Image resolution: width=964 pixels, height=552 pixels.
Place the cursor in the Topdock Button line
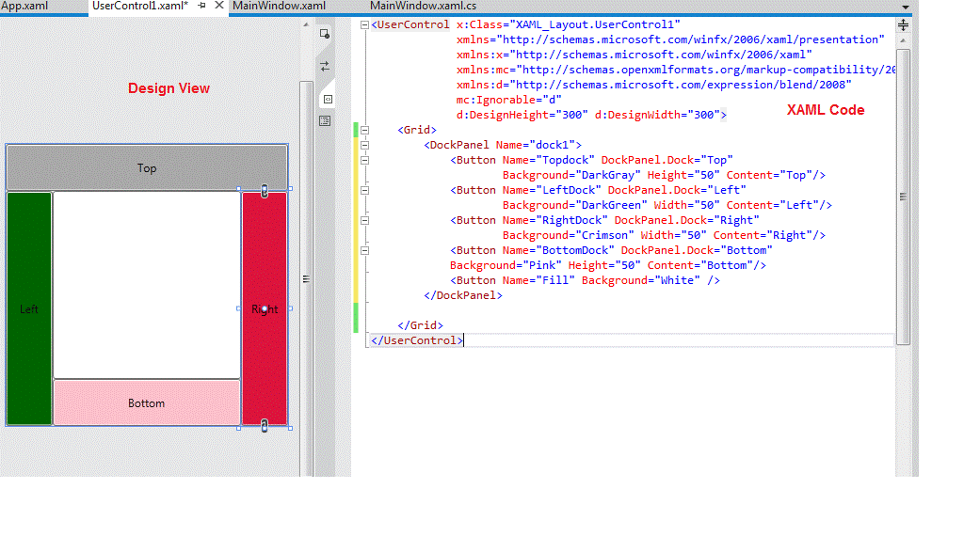[x=565, y=159]
